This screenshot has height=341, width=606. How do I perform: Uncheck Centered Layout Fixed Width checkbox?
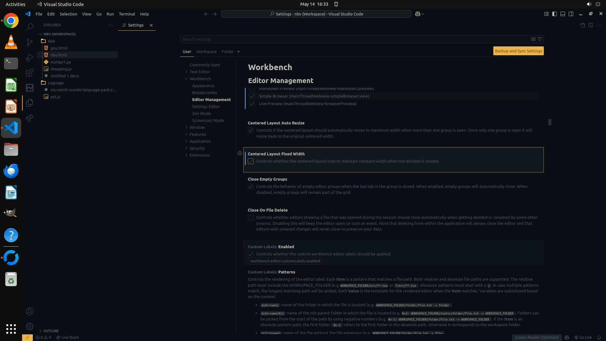click(x=251, y=161)
